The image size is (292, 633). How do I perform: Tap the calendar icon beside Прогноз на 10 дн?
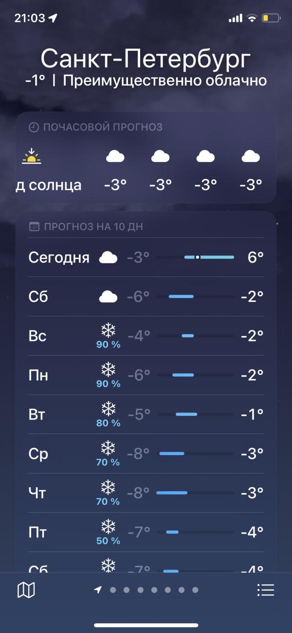pos(34,227)
